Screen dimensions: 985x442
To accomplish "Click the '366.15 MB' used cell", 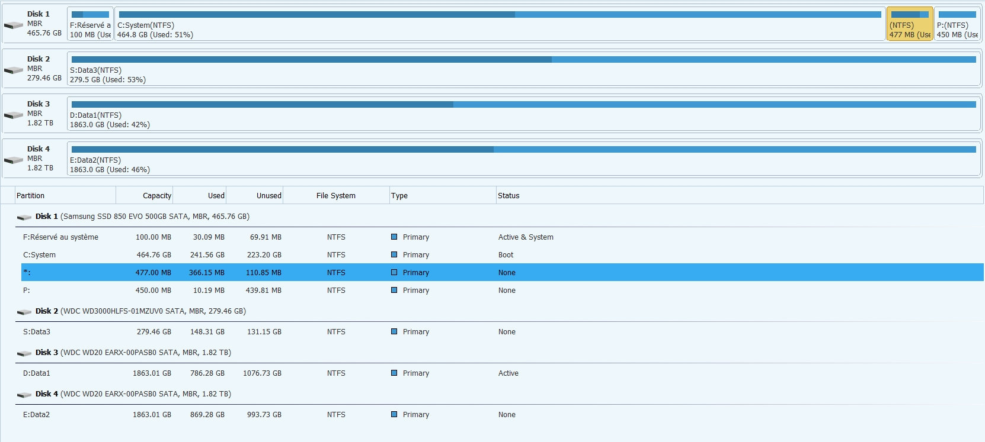I will (207, 273).
